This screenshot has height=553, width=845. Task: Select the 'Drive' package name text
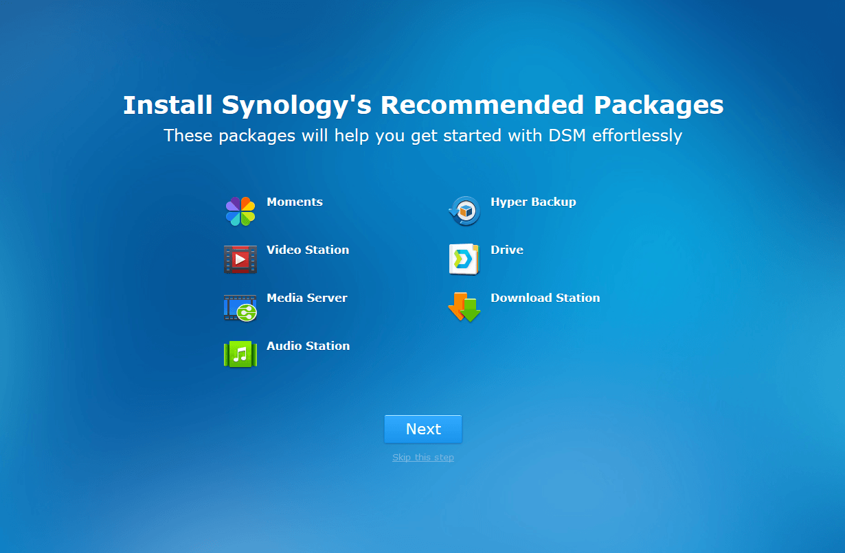coord(507,250)
